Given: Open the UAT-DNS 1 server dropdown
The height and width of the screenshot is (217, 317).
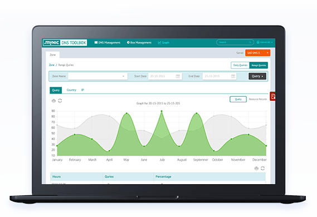Looking at the screenshot, I should 258,53.
